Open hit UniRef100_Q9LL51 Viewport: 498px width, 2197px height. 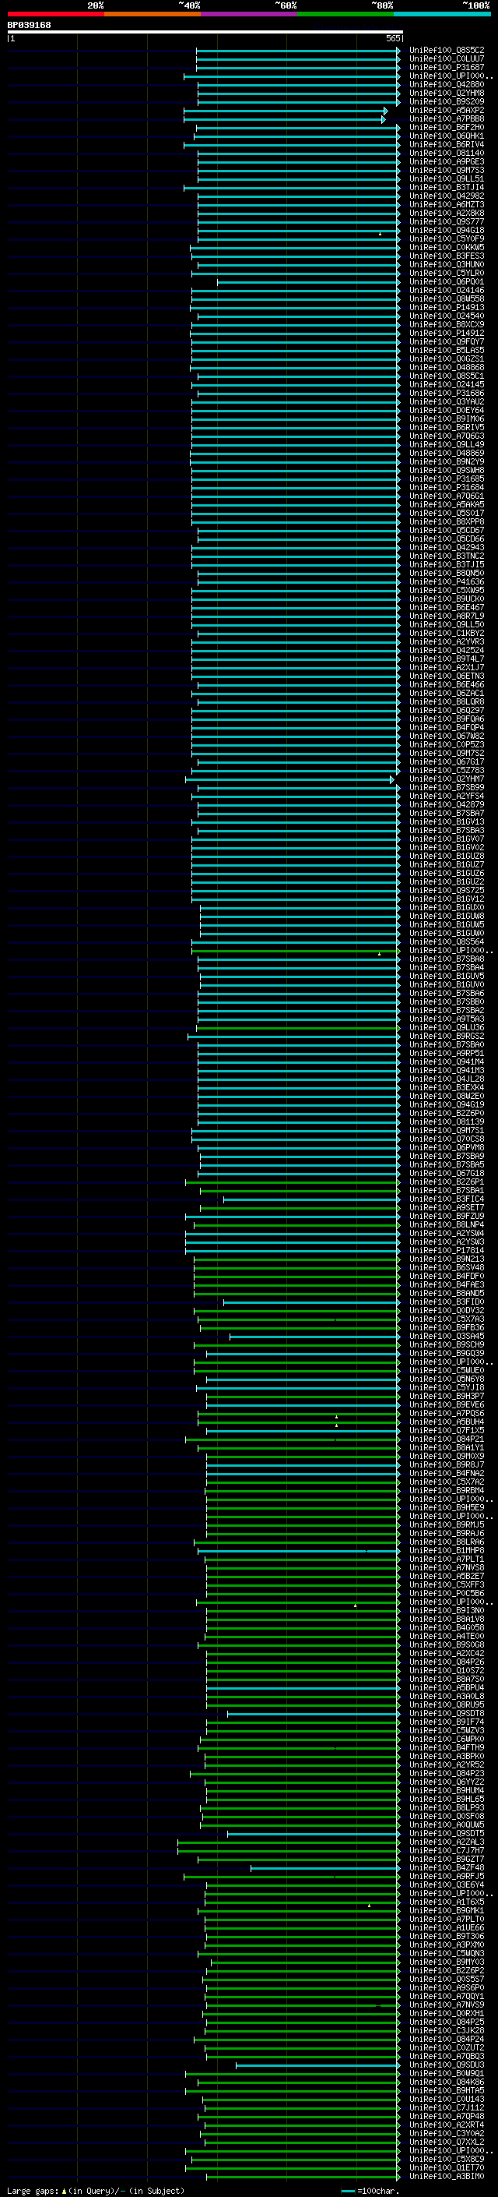[x=447, y=179]
